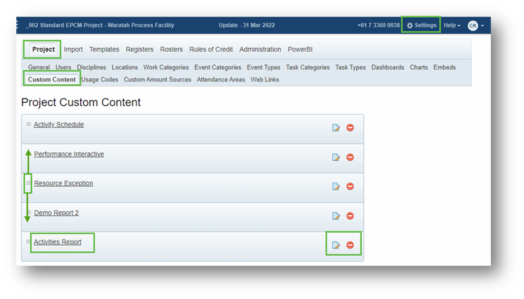Open Task Types sub-menu
524x299 pixels.
pyautogui.click(x=350, y=67)
